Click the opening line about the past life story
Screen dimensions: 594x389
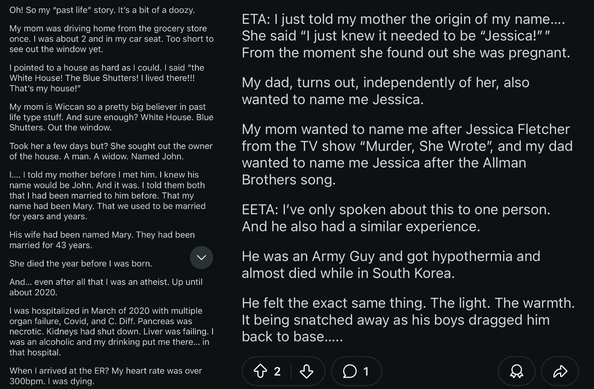click(102, 10)
